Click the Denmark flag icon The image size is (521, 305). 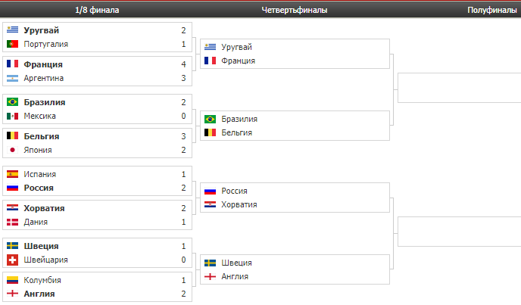(x=13, y=222)
